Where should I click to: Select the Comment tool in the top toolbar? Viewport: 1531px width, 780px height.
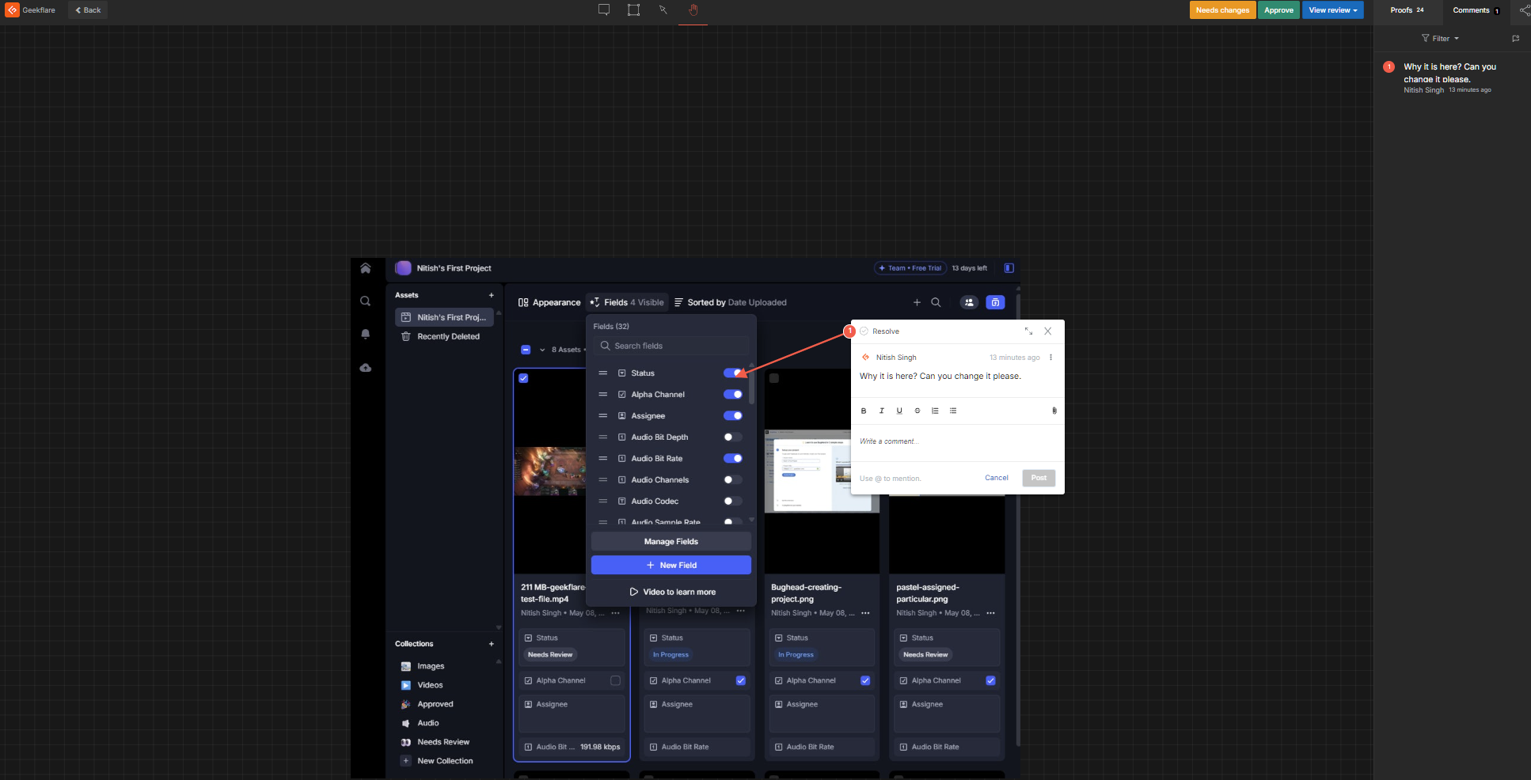pos(604,9)
